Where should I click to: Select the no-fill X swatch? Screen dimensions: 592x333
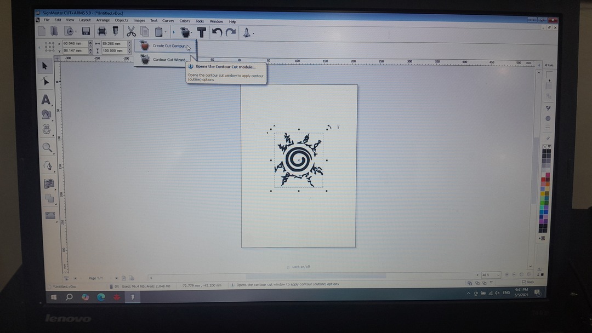(544, 147)
